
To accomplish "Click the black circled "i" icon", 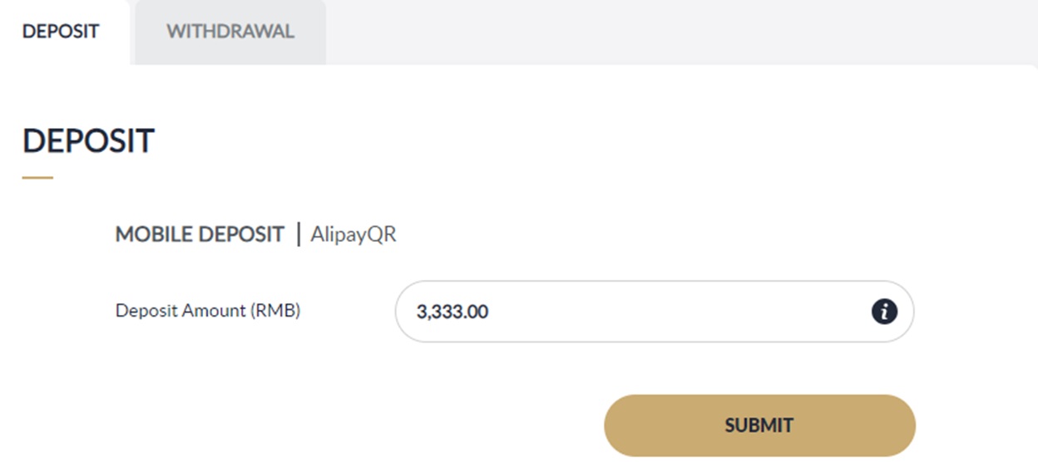I will [884, 312].
